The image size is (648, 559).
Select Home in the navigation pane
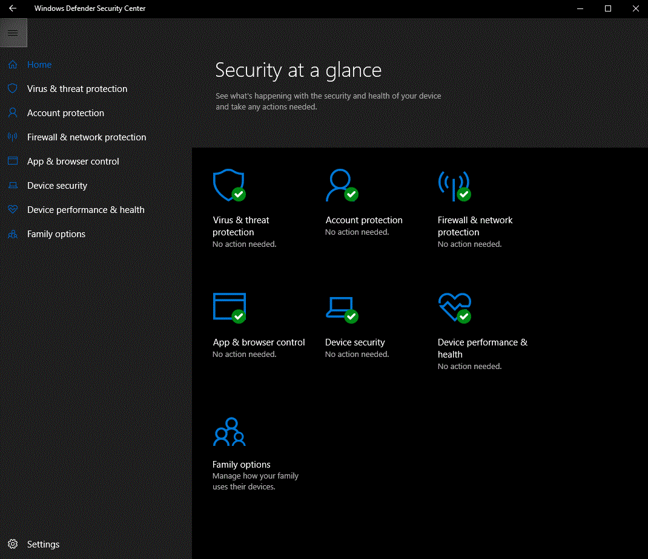(x=39, y=64)
